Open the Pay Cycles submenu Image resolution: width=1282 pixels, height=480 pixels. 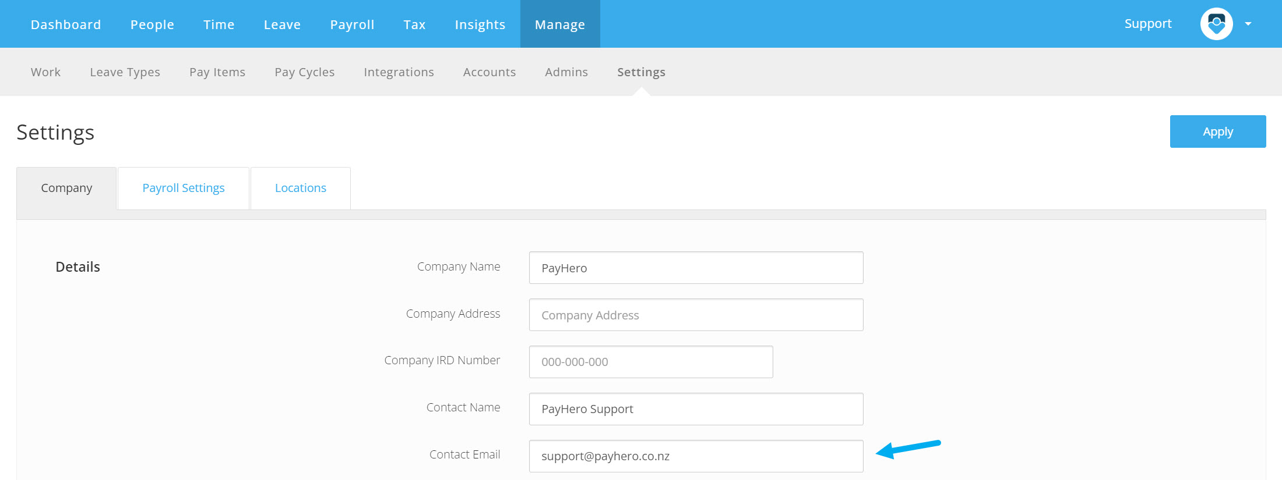click(x=304, y=72)
